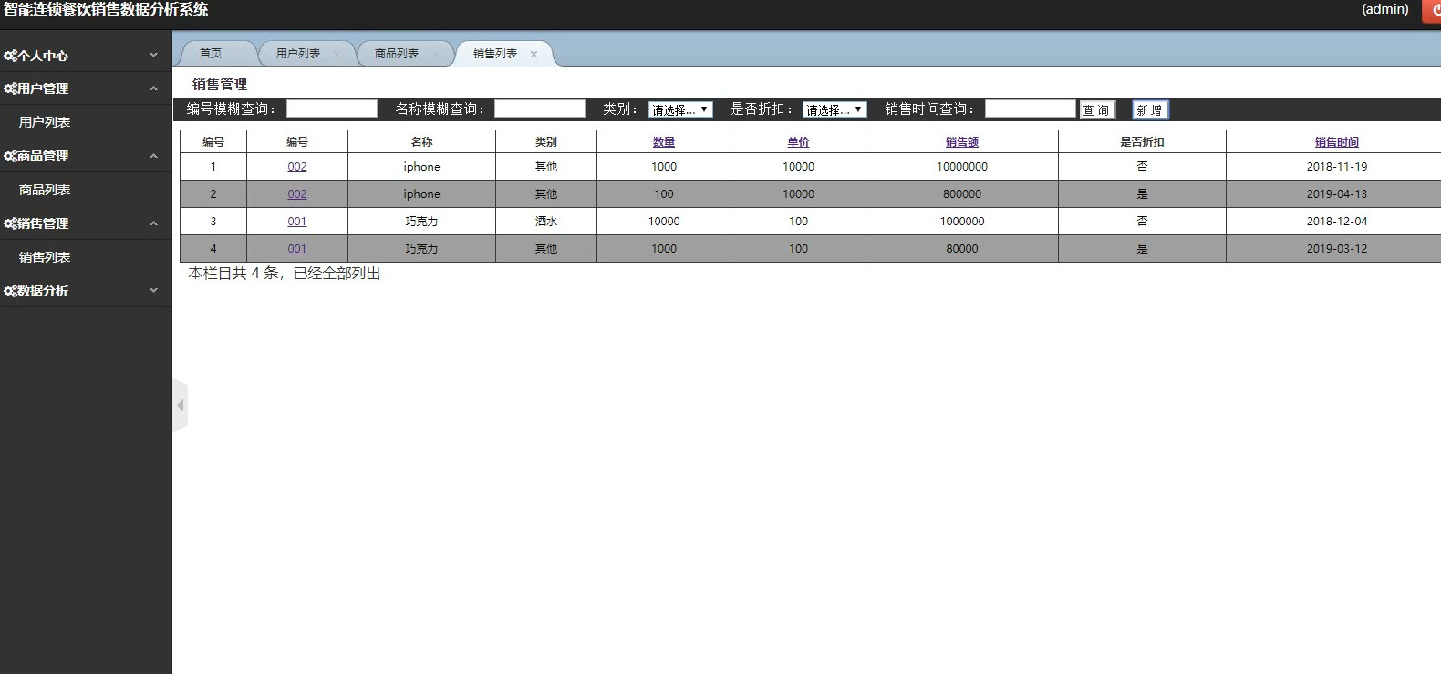Image resolution: width=1441 pixels, height=674 pixels.
Task: Click 巧克力 name in row 4
Action: 422,249
